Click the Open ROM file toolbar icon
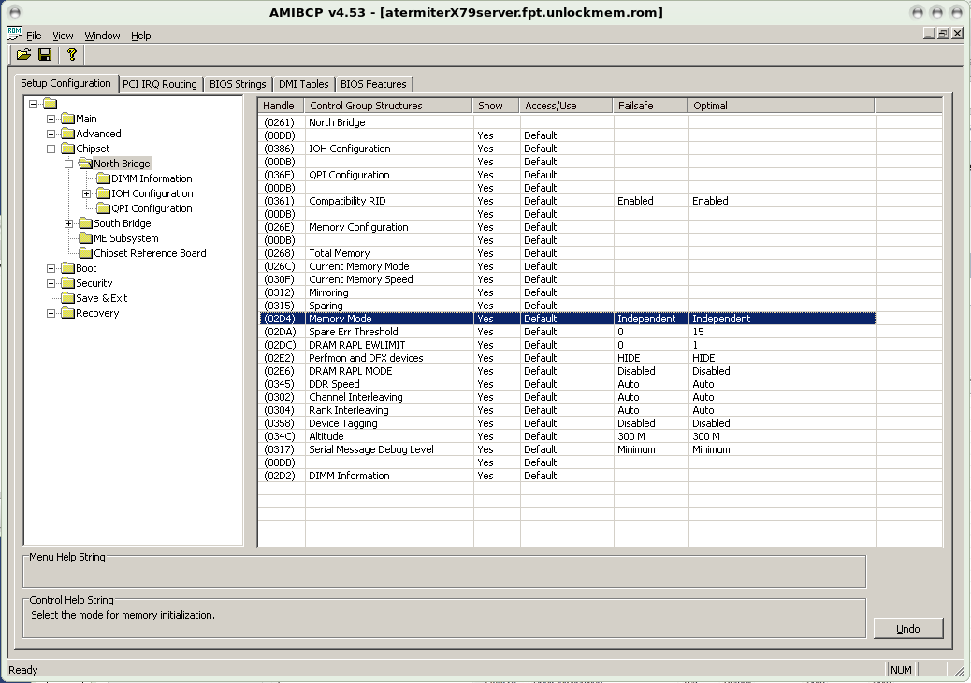Image resolution: width=971 pixels, height=683 pixels. 23,54
